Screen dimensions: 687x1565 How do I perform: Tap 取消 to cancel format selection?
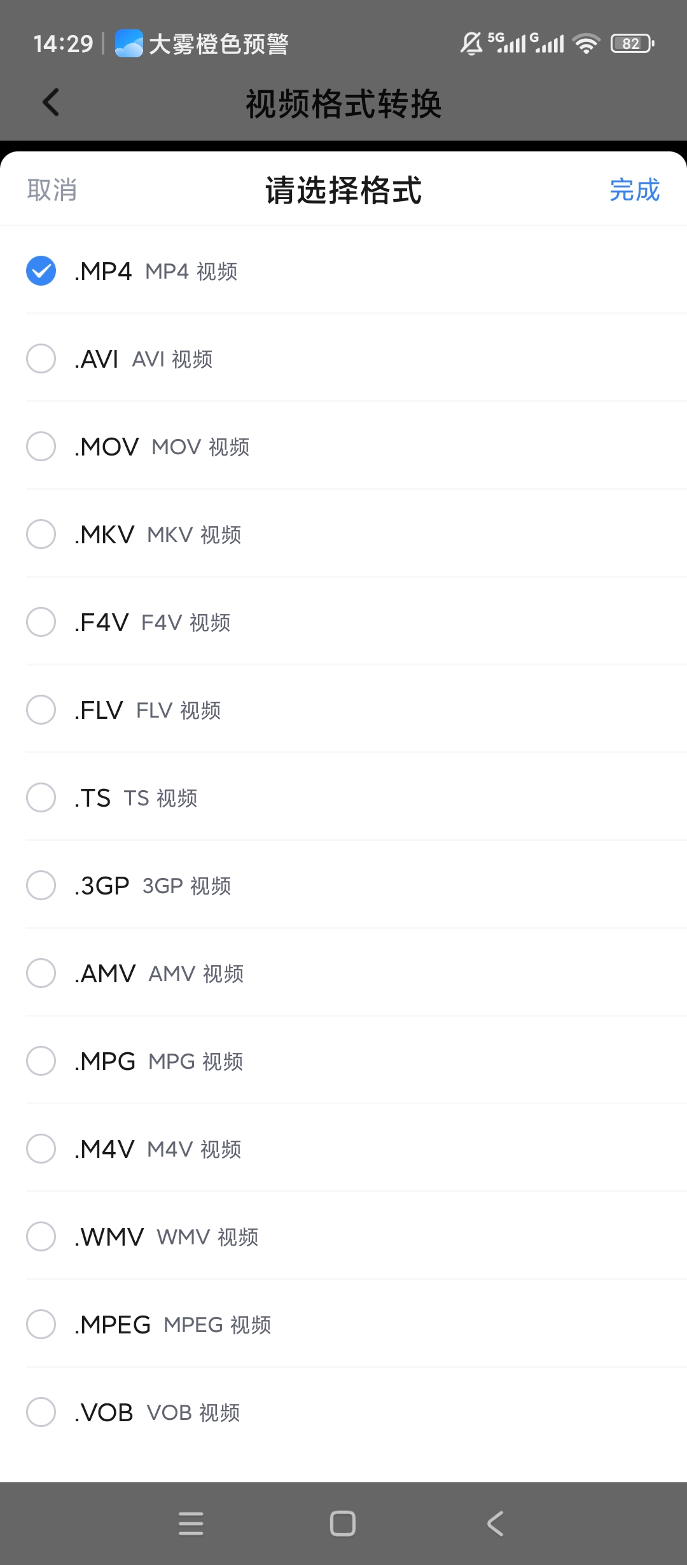click(x=52, y=190)
